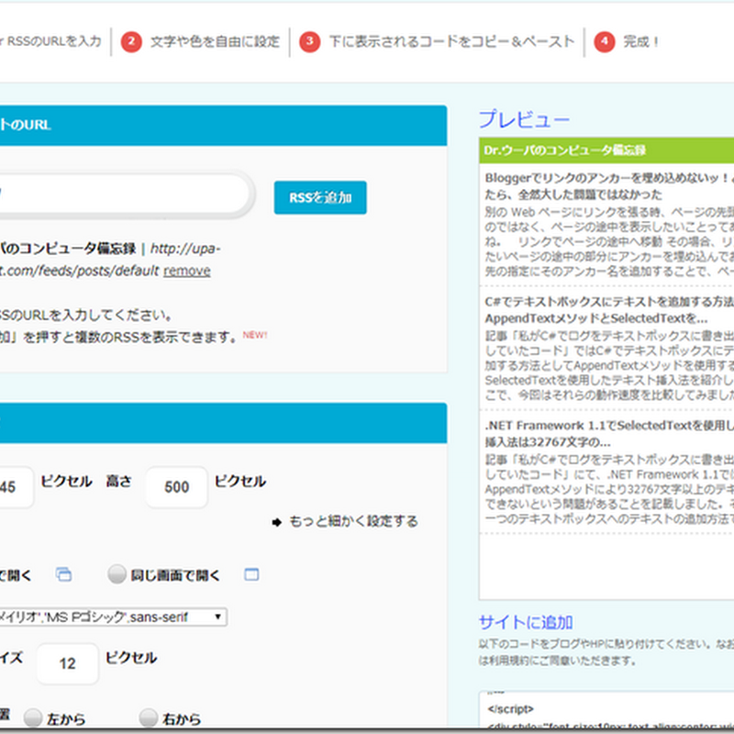
Task: Click the new-window icon beside 開く
Action: [63, 574]
